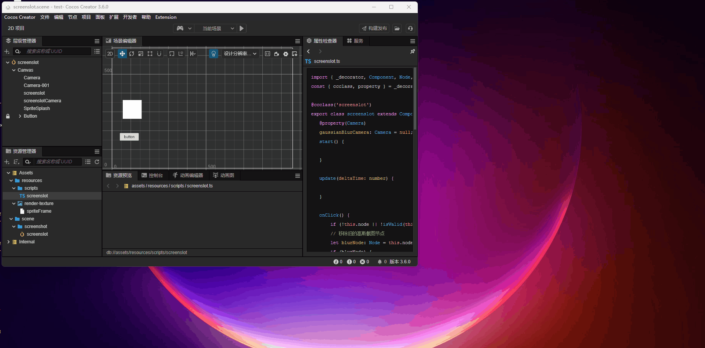Viewport: 705px width, 348px height.
Task: Expand the Internal assets folder
Action: [8, 242]
